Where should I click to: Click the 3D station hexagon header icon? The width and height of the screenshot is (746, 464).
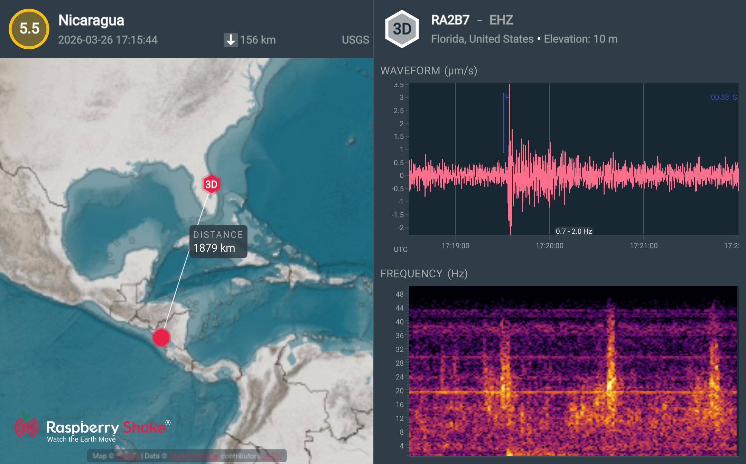pos(402,29)
